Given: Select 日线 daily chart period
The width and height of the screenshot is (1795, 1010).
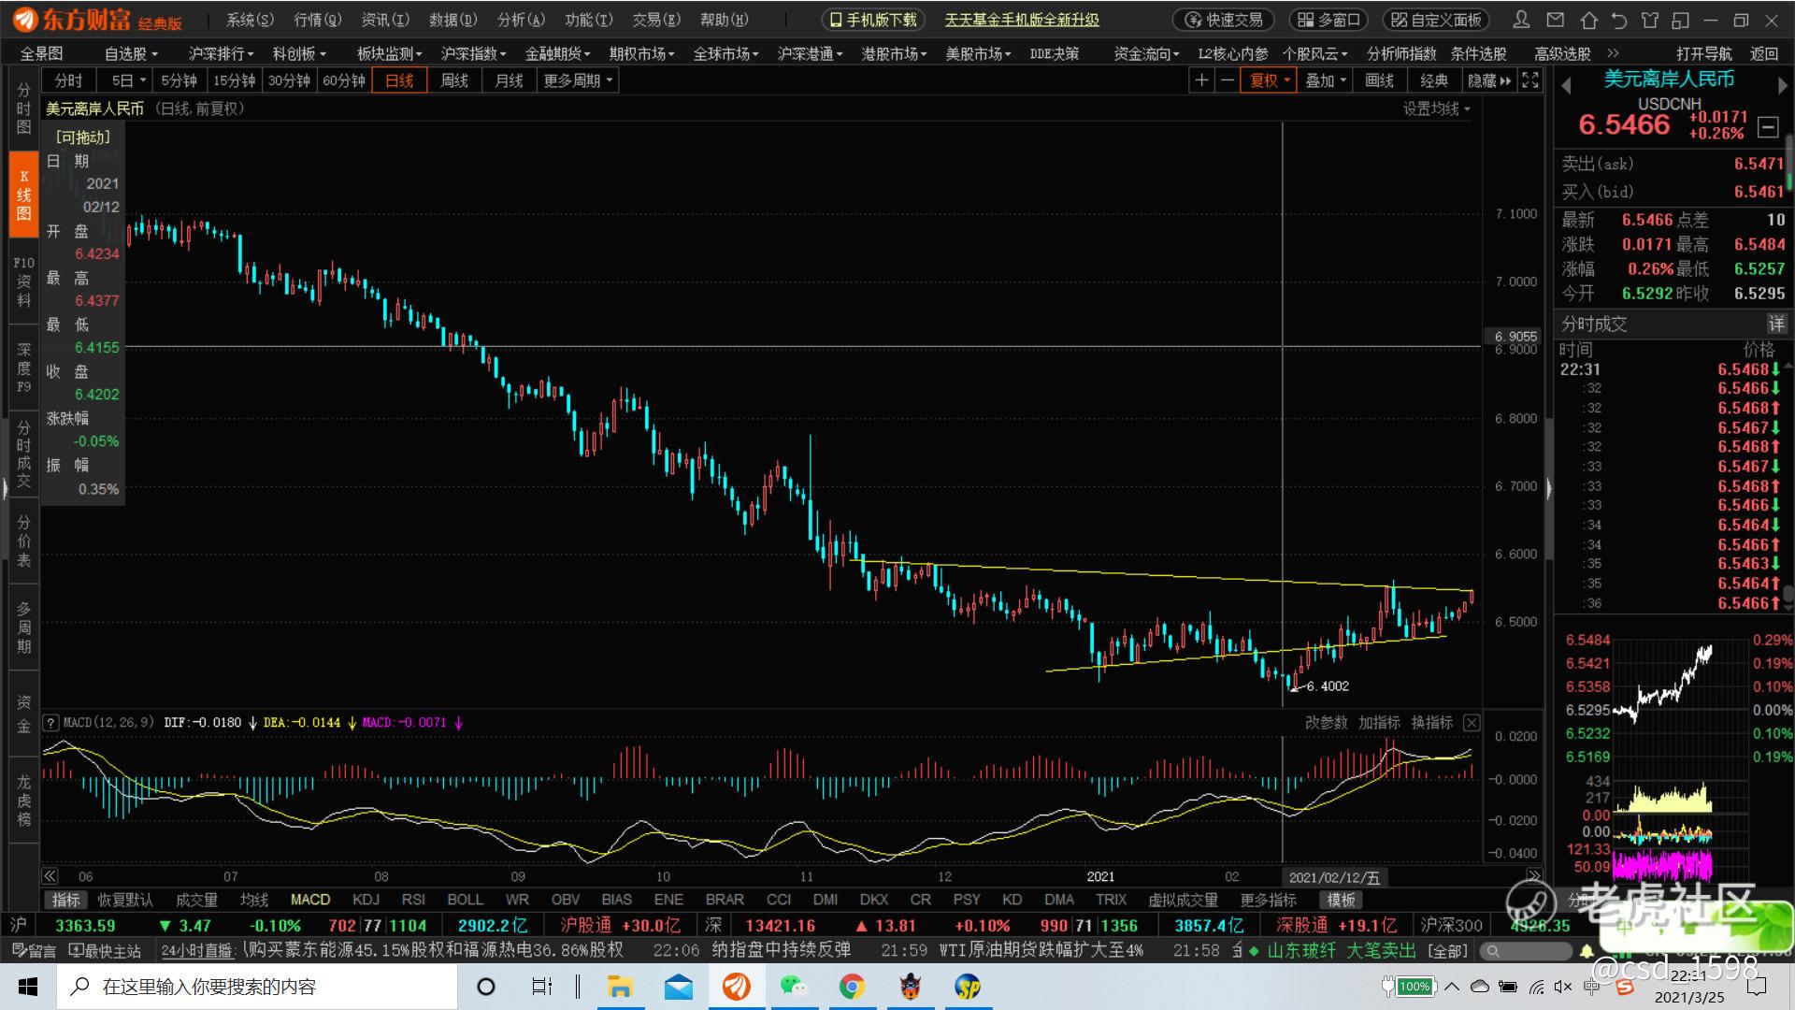Looking at the screenshot, I should click(x=399, y=80).
